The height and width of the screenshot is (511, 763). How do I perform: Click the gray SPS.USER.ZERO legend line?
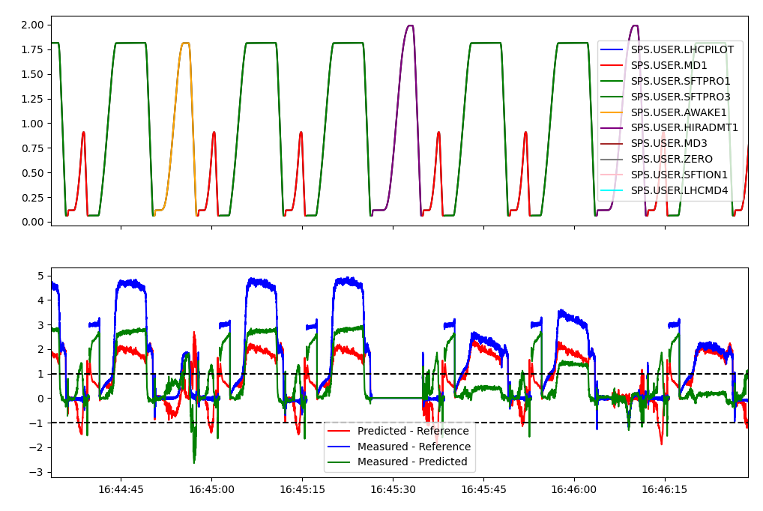coord(613,159)
